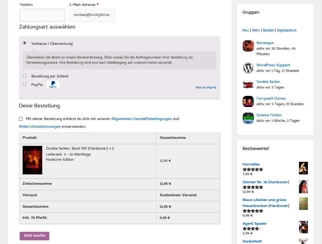The image size is (322, 244).
Task: Open the Allgemeinen Geschäftsbedingungen link
Action: pos(141,119)
